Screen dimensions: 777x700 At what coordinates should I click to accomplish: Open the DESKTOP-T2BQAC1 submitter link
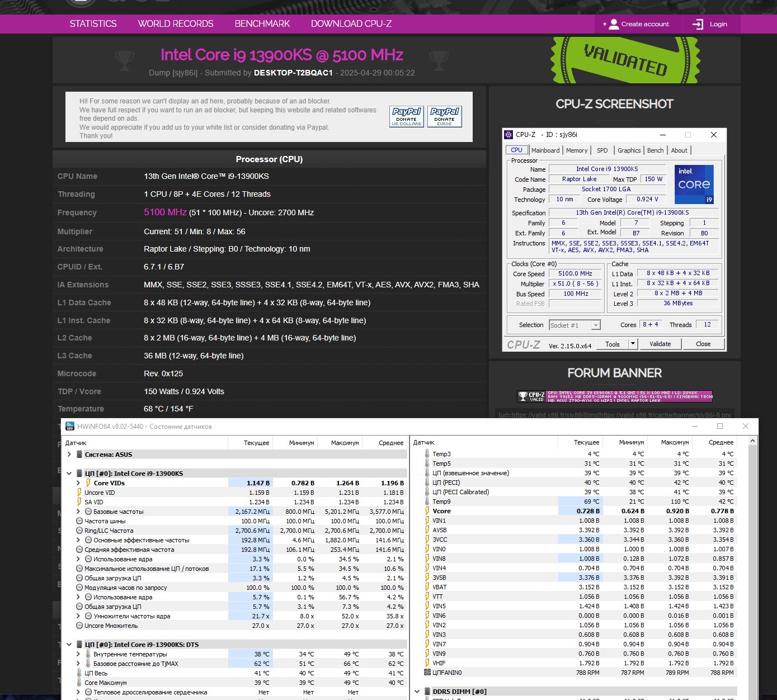293,73
